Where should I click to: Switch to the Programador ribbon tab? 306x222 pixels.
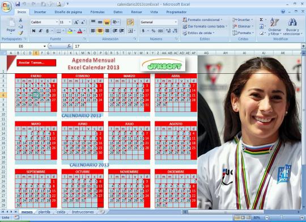[x=176, y=12]
